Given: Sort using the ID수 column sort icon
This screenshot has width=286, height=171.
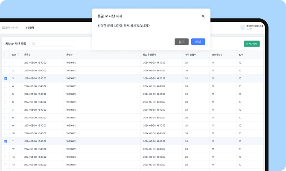Looking at the screenshot, I should 260,55.
